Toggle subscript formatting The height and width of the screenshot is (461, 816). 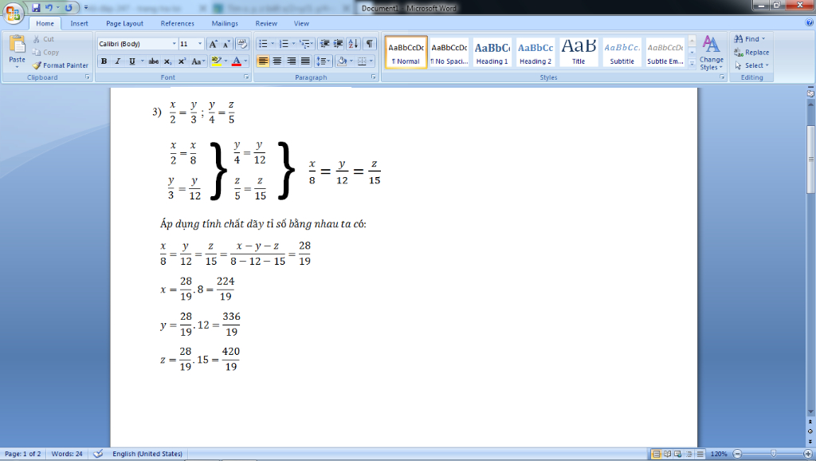pos(167,61)
